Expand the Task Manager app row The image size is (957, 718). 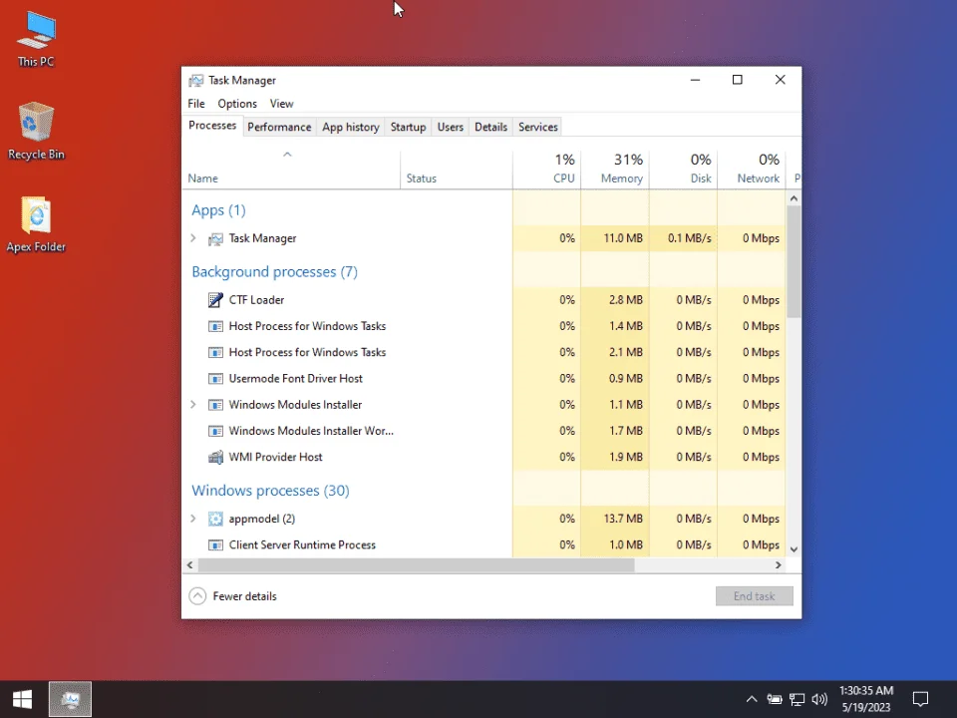pyautogui.click(x=193, y=238)
